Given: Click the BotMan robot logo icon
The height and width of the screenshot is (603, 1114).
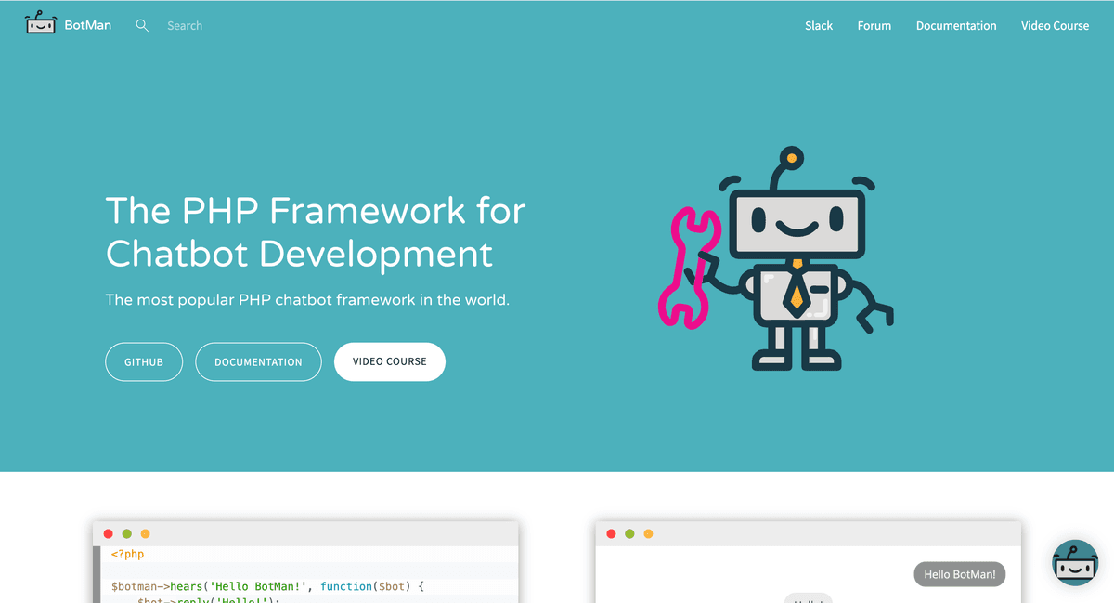Looking at the screenshot, I should [39, 23].
